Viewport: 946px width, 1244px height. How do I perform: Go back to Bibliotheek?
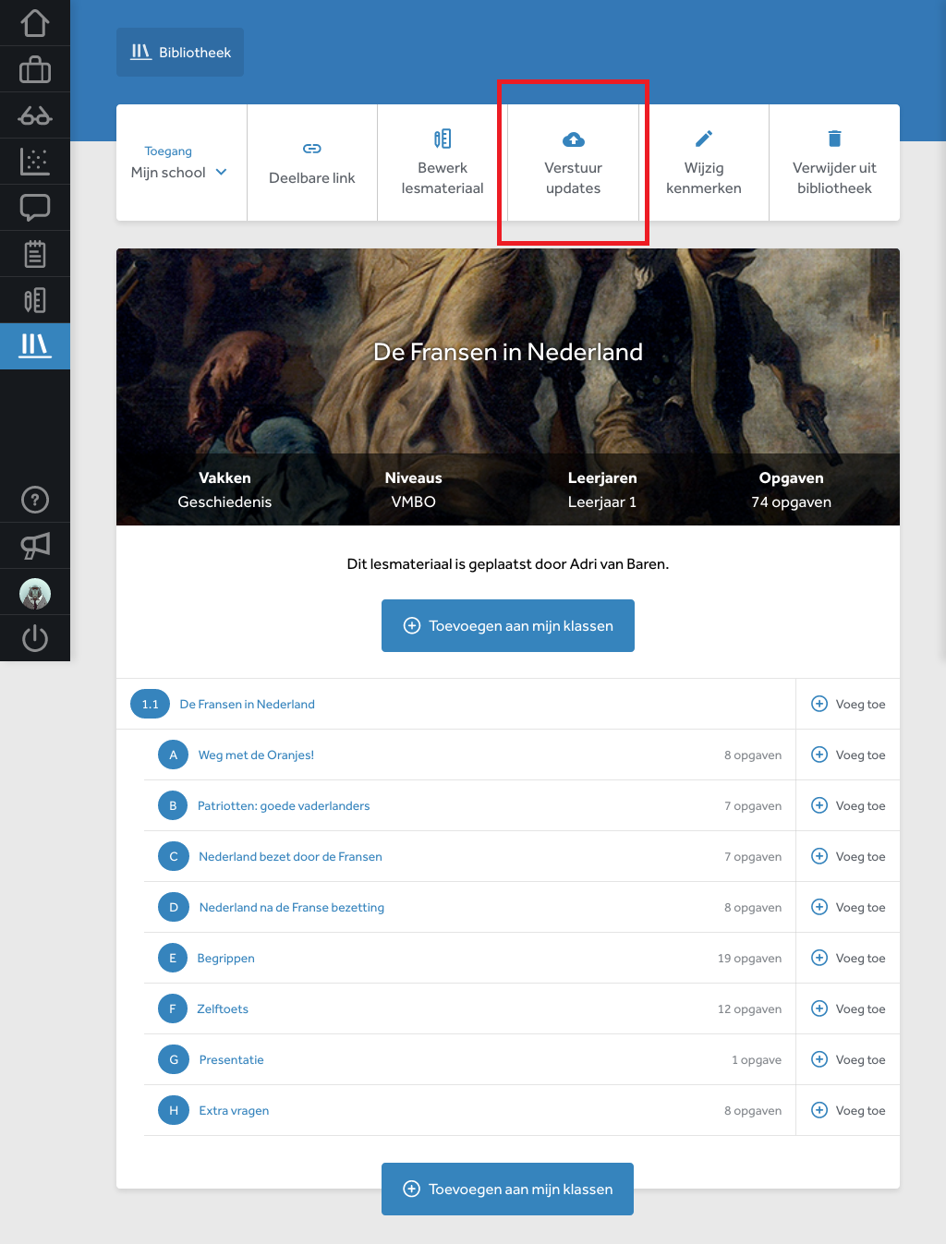(180, 53)
